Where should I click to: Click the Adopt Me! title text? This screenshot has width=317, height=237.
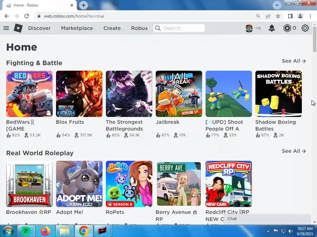pos(70,212)
